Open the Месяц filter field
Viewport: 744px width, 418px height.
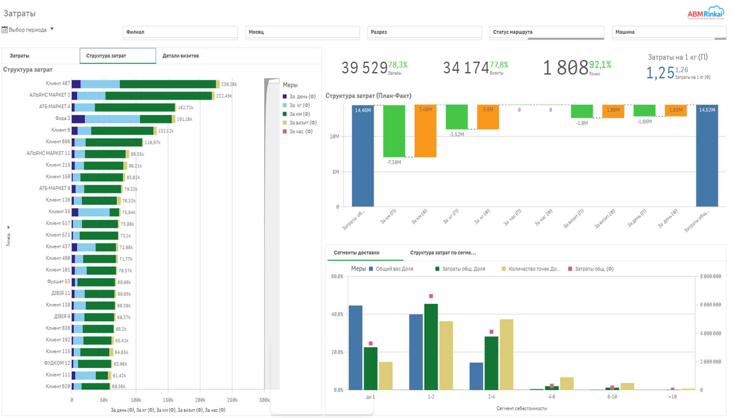pos(302,32)
